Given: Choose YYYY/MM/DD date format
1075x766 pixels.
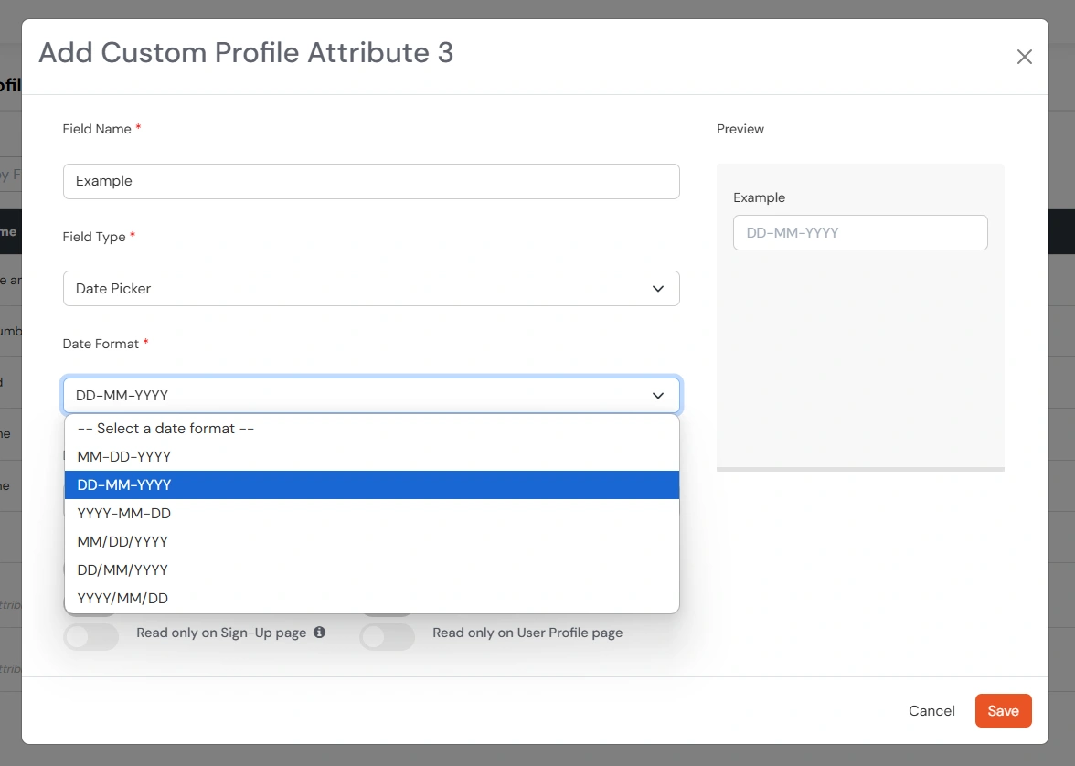Looking at the screenshot, I should [122, 598].
